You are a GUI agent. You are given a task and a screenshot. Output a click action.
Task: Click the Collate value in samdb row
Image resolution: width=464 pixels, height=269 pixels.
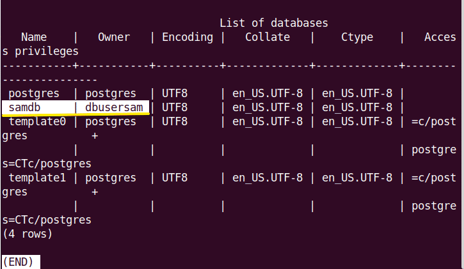(268, 107)
